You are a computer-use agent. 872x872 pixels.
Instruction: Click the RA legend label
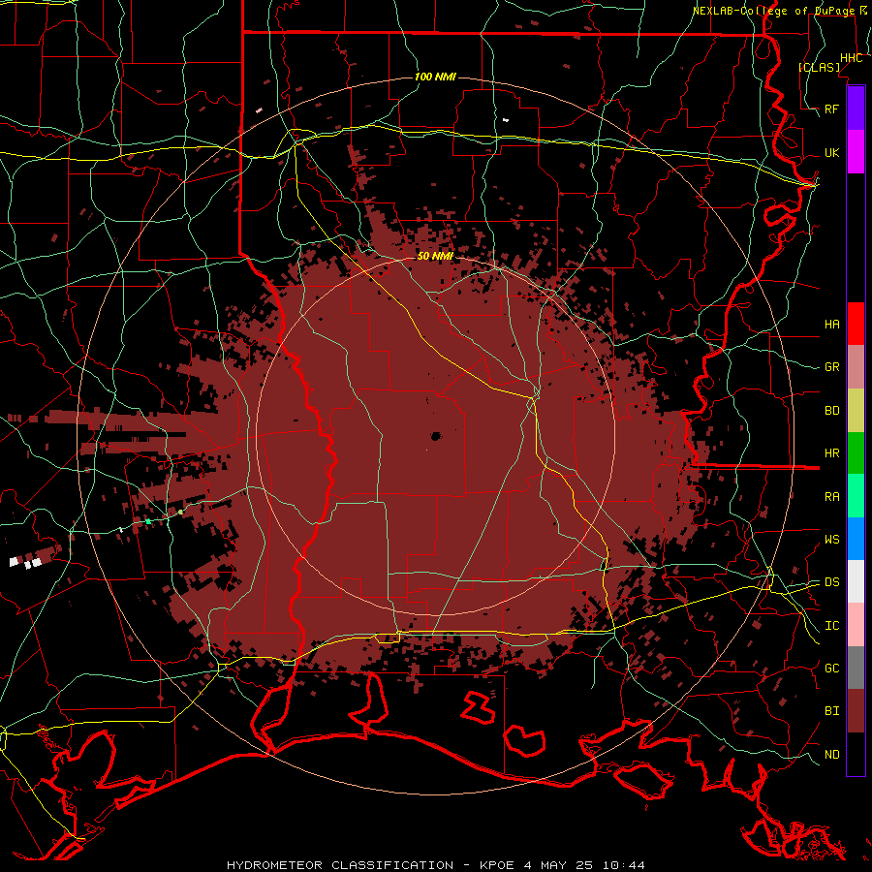pos(831,497)
